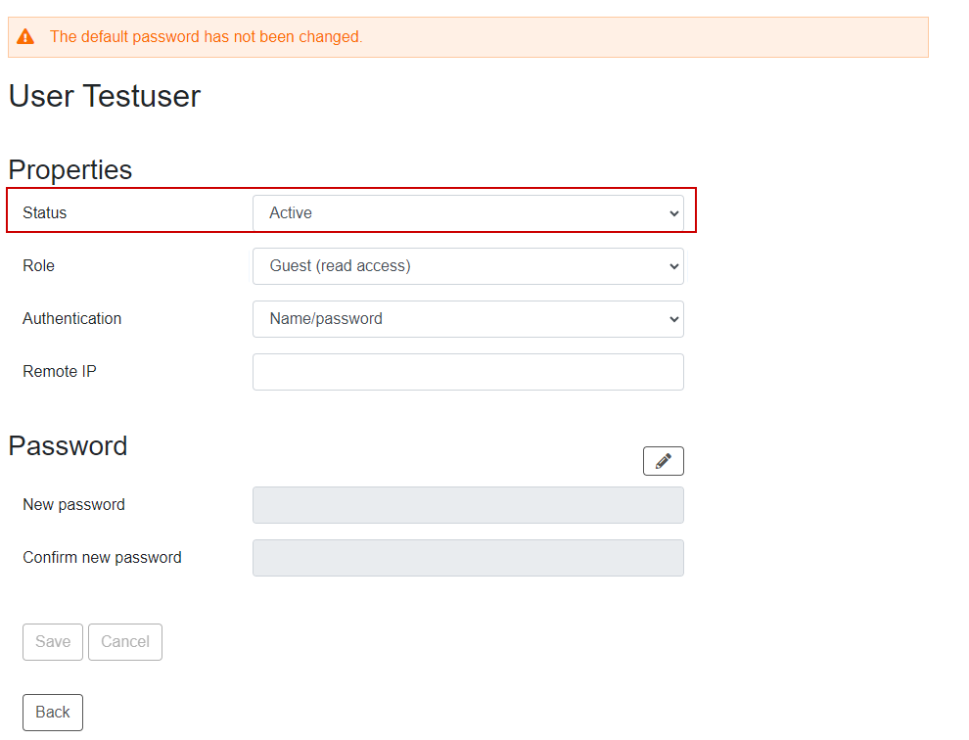The width and height of the screenshot is (969, 740).
Task: Click the New password label
Action: [x=73, y=505]
